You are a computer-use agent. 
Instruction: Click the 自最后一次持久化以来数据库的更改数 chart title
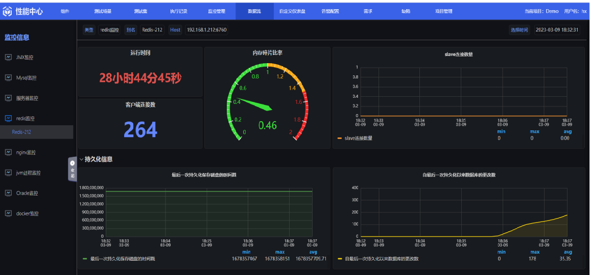(x=459, y=175)
